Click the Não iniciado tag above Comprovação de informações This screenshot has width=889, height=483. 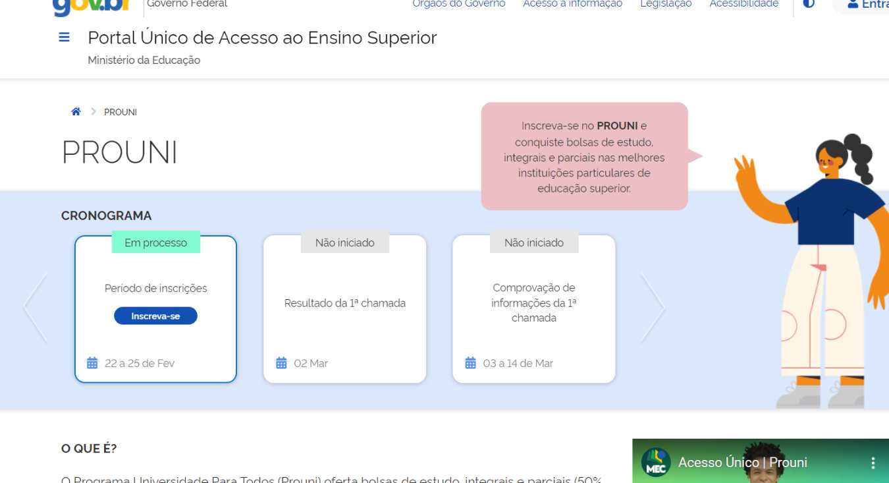(x=534, y=242)
